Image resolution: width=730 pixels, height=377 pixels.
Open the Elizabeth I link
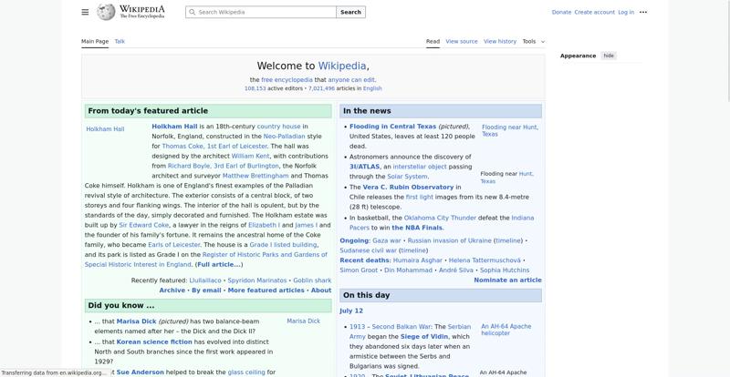point(264,225)
